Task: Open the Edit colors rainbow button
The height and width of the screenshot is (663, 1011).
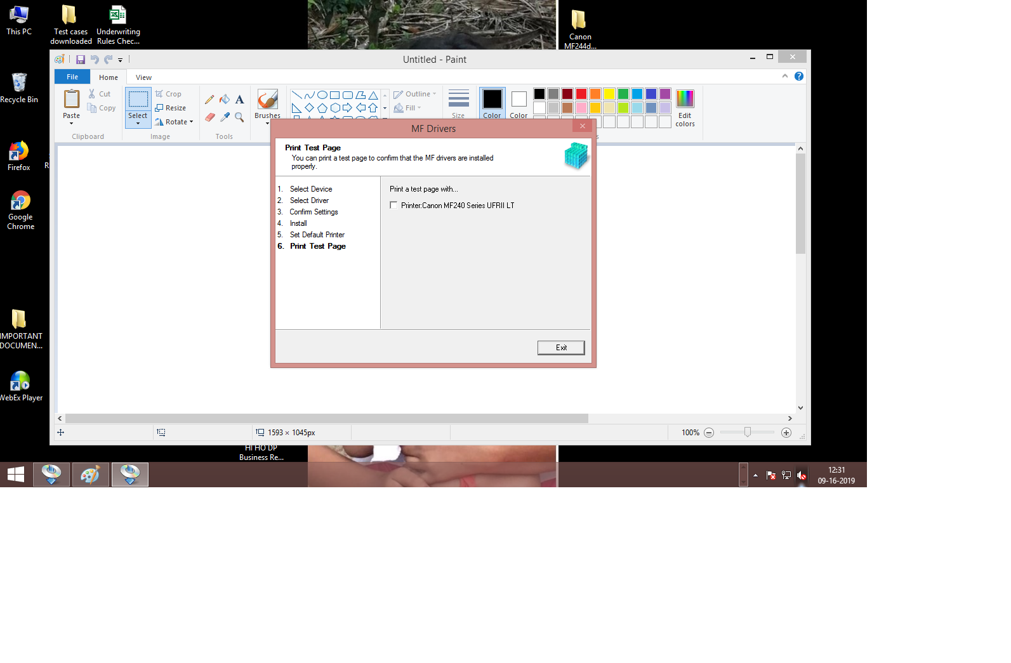Action: 685,108
